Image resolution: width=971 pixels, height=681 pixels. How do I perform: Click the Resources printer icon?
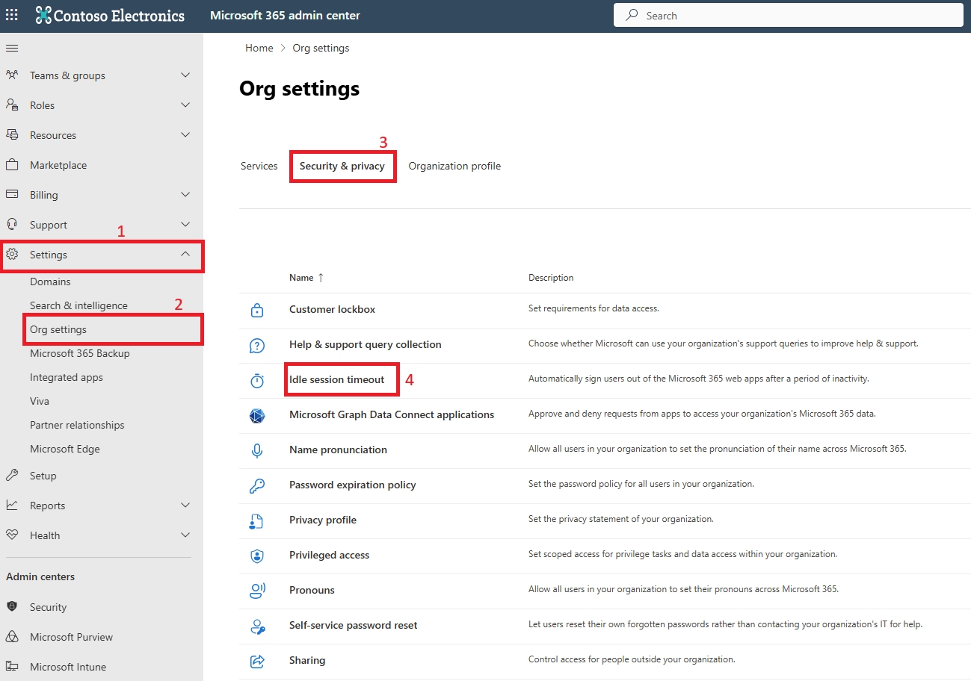pos(12,135)
